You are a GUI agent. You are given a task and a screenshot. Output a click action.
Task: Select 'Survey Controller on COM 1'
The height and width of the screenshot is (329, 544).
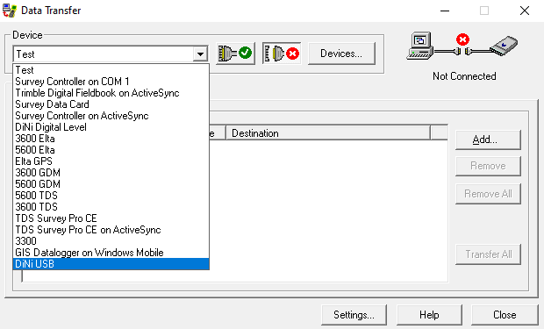point(111,82)
